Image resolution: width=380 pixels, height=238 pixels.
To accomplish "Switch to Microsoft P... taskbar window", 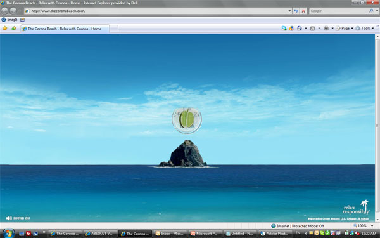I will pos(205,234).
